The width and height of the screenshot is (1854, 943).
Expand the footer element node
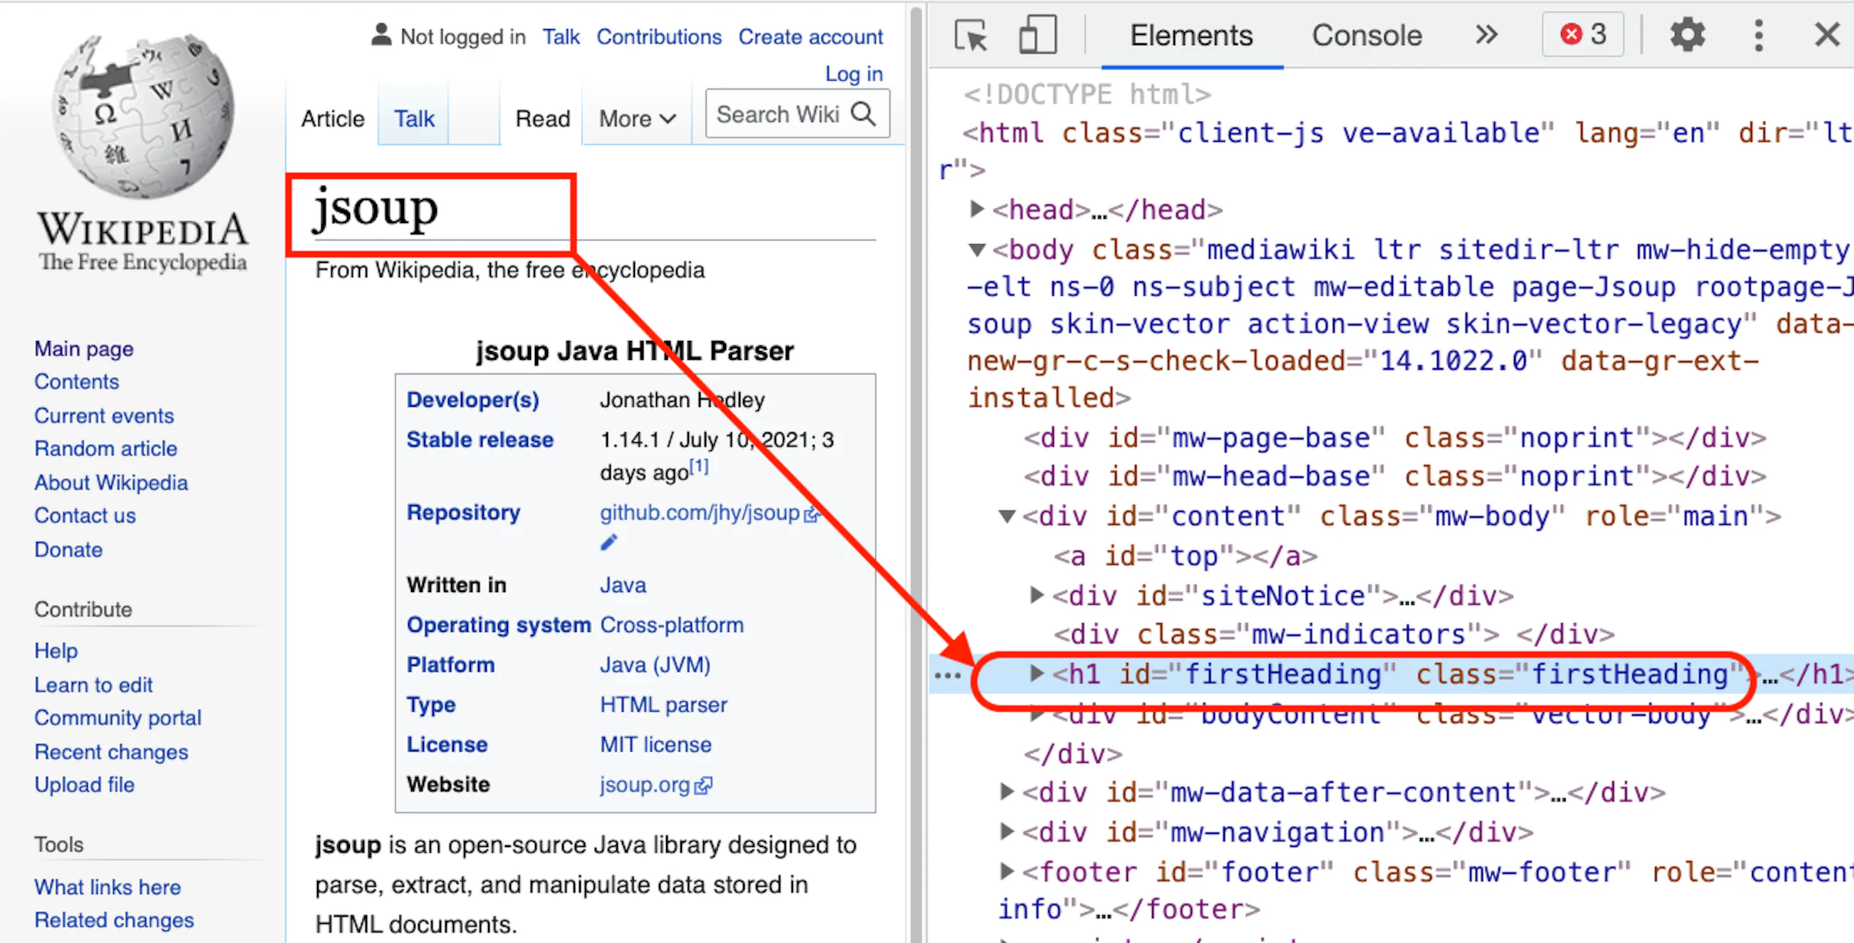pyautogui.click(x=1007, y=872)
